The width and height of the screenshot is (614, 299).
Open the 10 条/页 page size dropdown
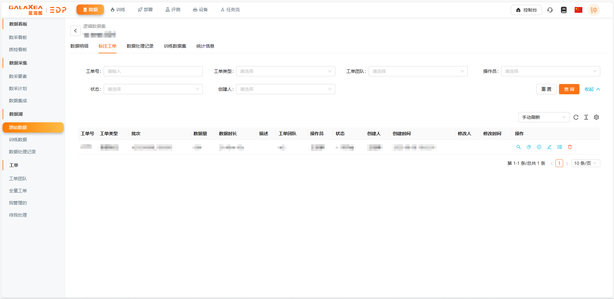[586, 163]
